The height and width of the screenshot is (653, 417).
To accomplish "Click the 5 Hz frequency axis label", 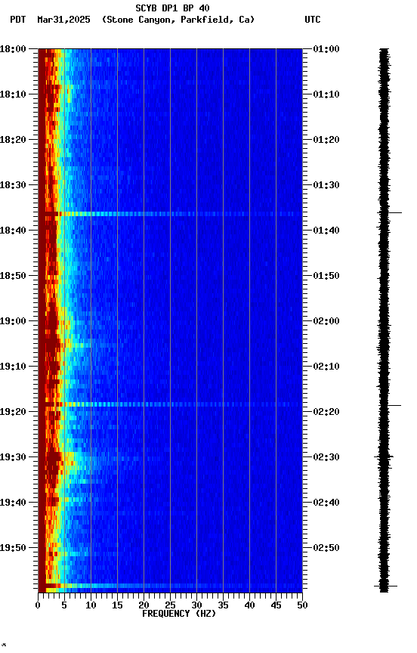I will click(64, 605).
